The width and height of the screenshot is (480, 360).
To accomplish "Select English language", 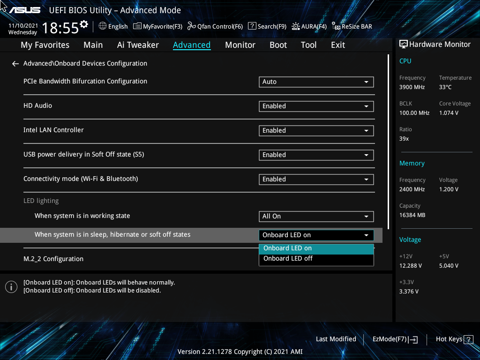I will (118, 26).
